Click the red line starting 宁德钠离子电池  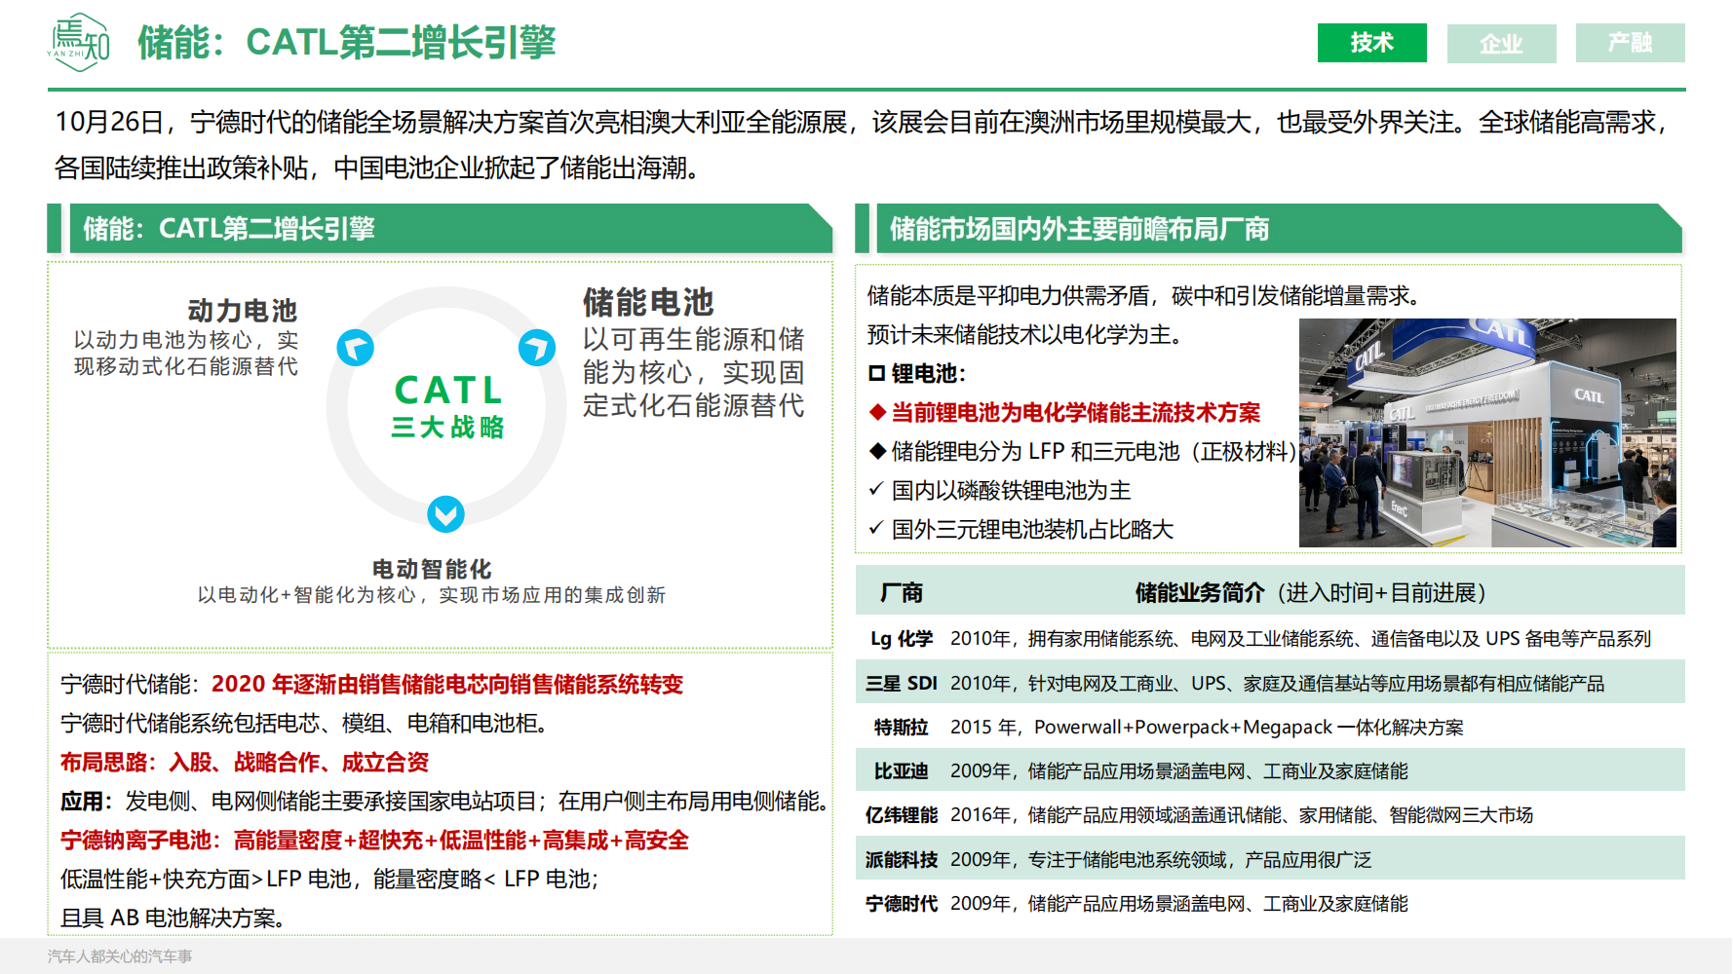click(374, 840)
